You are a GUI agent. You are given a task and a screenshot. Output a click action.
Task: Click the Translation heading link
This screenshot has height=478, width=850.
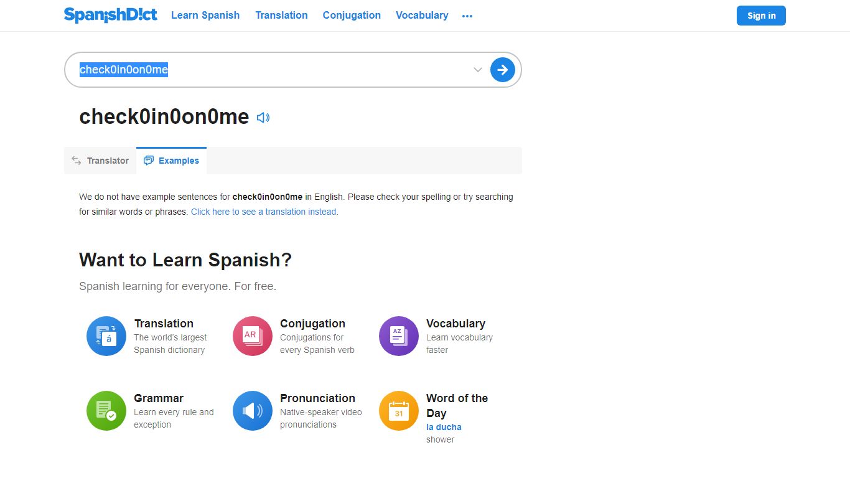[164, 324]
